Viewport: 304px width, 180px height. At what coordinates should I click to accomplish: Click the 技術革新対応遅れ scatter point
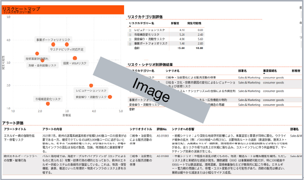pos(37,54)
